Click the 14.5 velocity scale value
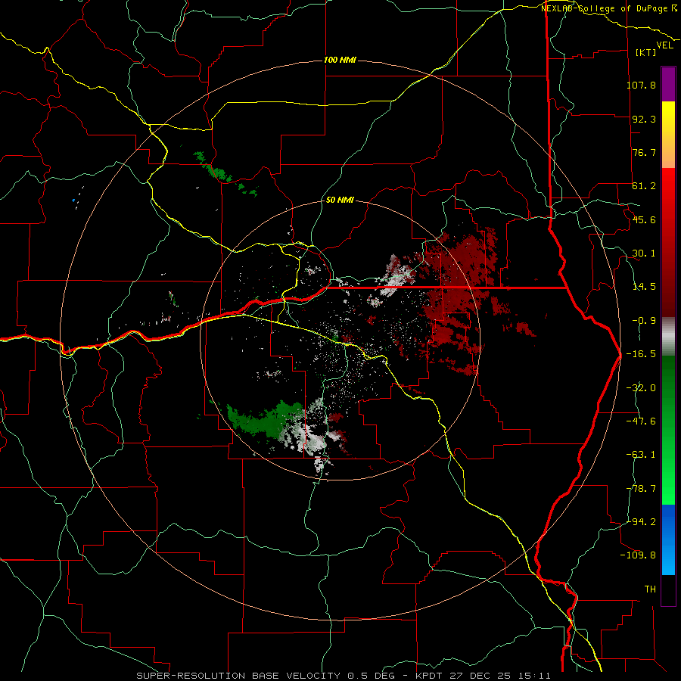The height and width of the screenshot is (681, 681). [644, 287]
